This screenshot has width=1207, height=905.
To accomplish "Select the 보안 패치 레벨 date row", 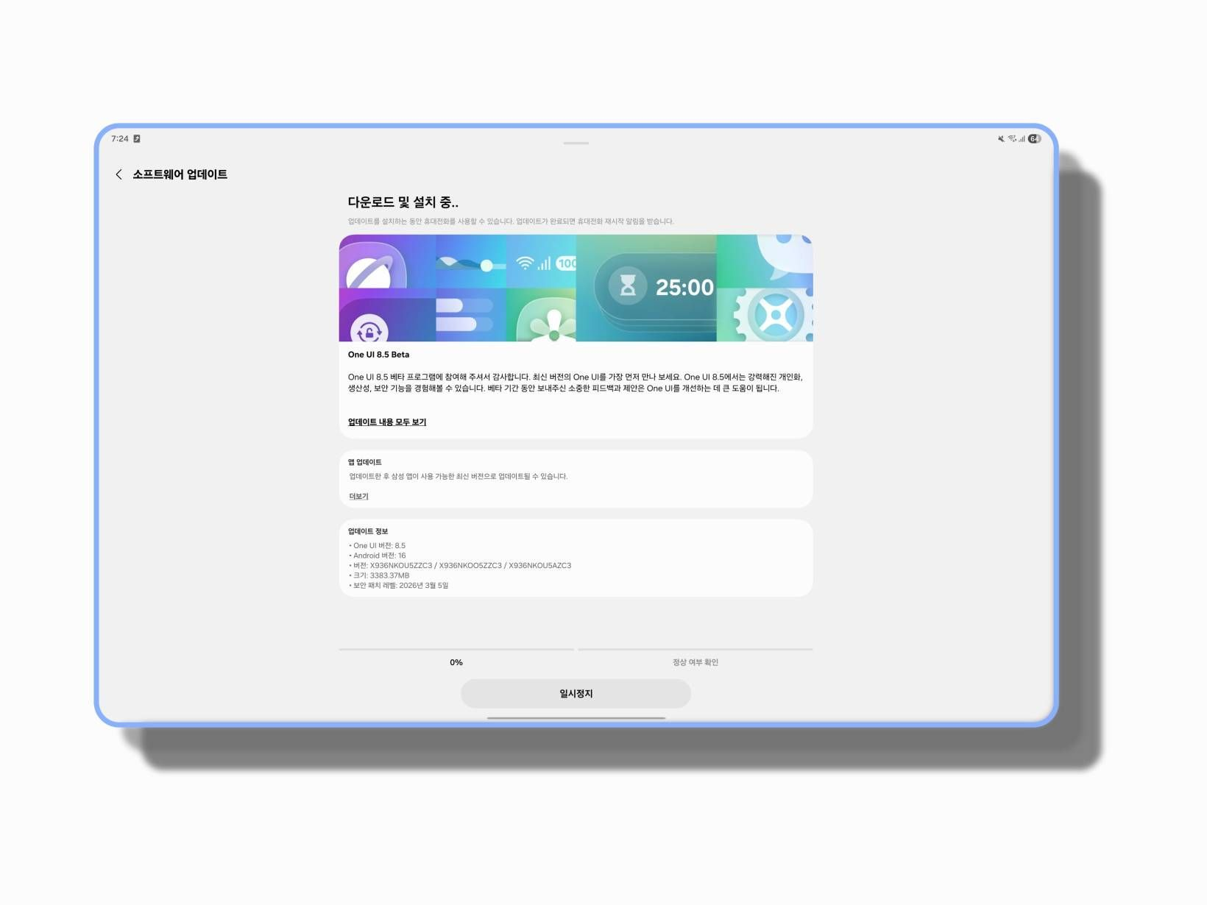I will (x=398, y=586).
